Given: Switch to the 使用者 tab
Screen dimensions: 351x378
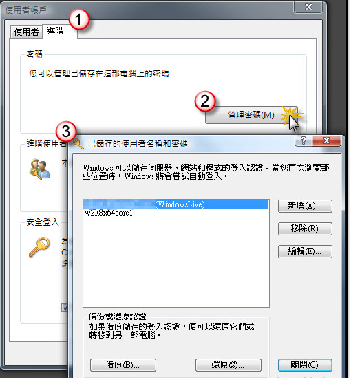Looking at the screenshot, I should pyautogui.click(x=26, y=32).
